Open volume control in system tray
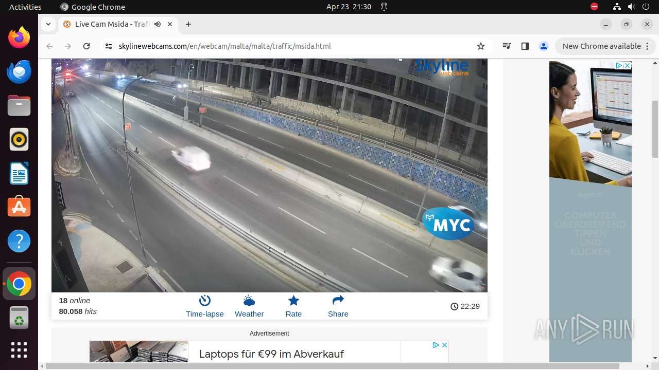Screen dimensions: 659x370 coord(631,7)
